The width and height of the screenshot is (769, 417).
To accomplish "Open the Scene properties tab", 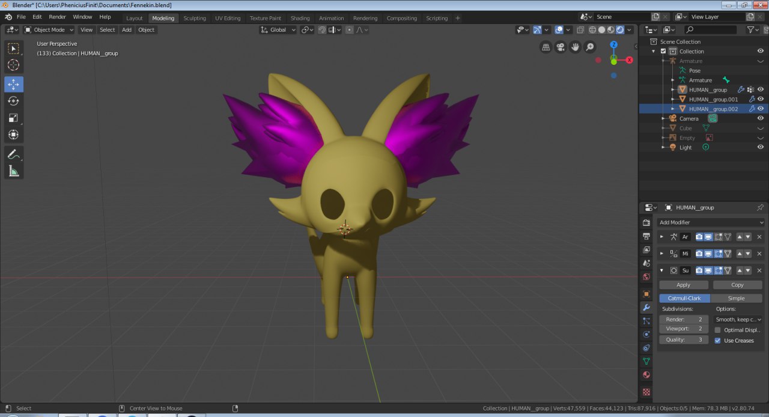I will tap(646, 263).
